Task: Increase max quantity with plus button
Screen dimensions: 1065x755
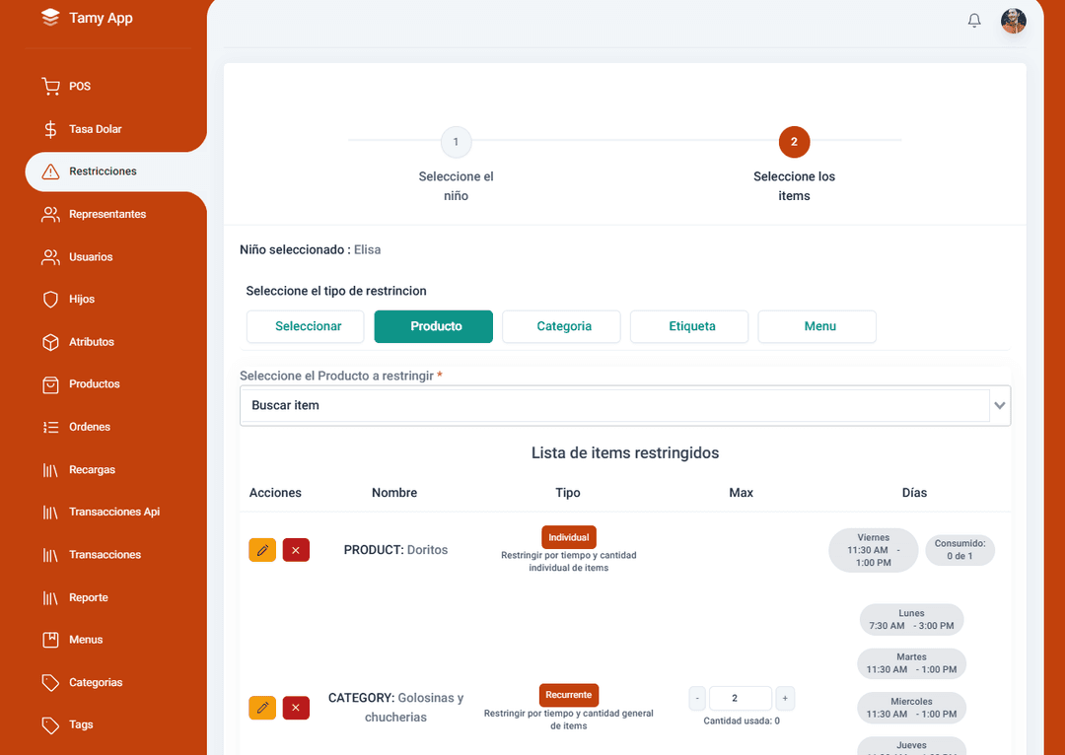Action: pyautogui.click(x=785, y=699)
